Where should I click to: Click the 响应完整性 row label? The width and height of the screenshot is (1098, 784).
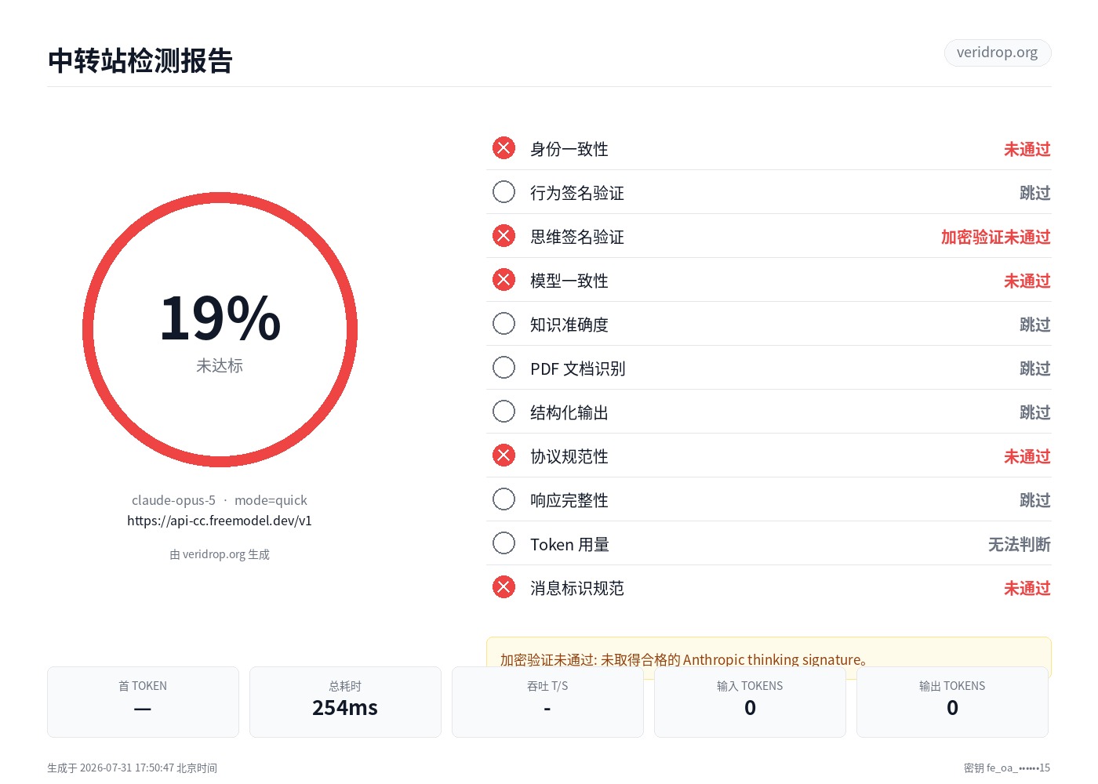569,500
